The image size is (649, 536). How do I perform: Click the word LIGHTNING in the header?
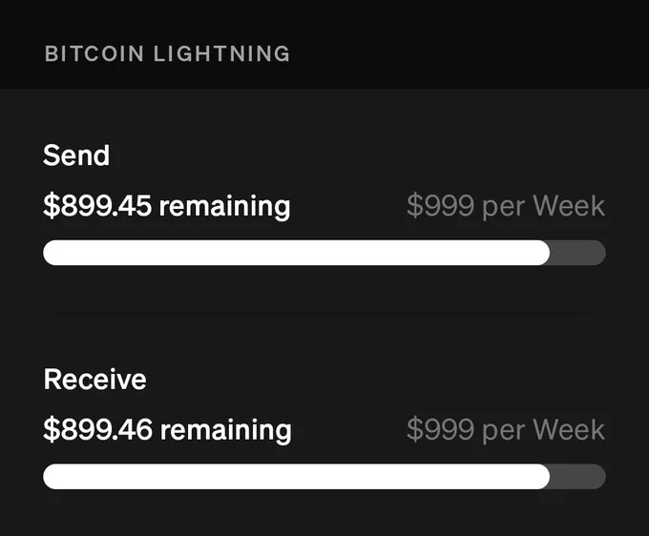click(221, 53)
